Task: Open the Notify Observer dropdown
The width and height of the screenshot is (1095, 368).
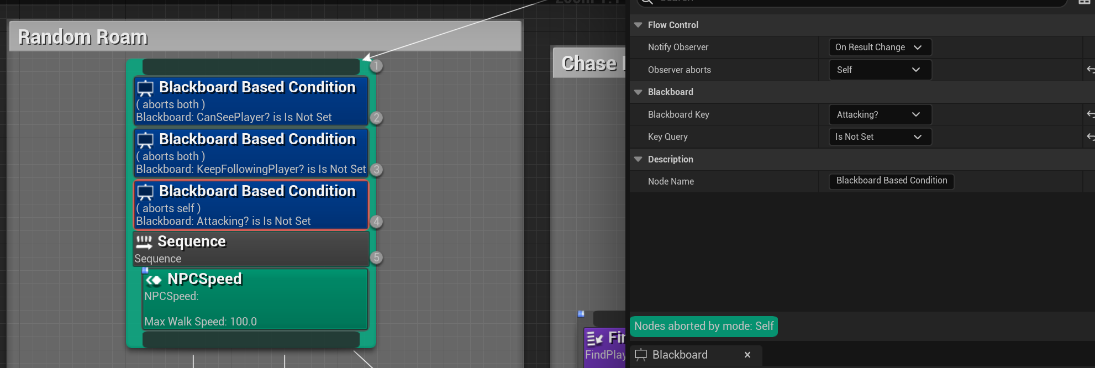Action: [880, 48]
